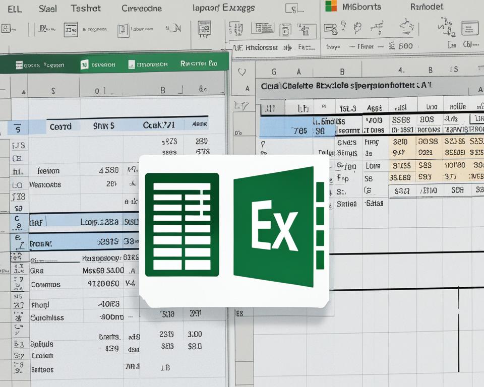This screenshot has height=387, width=484.
Task: Click the square icon before 'Itrlonercn' in green bar
Action: [x=132, y=64]
